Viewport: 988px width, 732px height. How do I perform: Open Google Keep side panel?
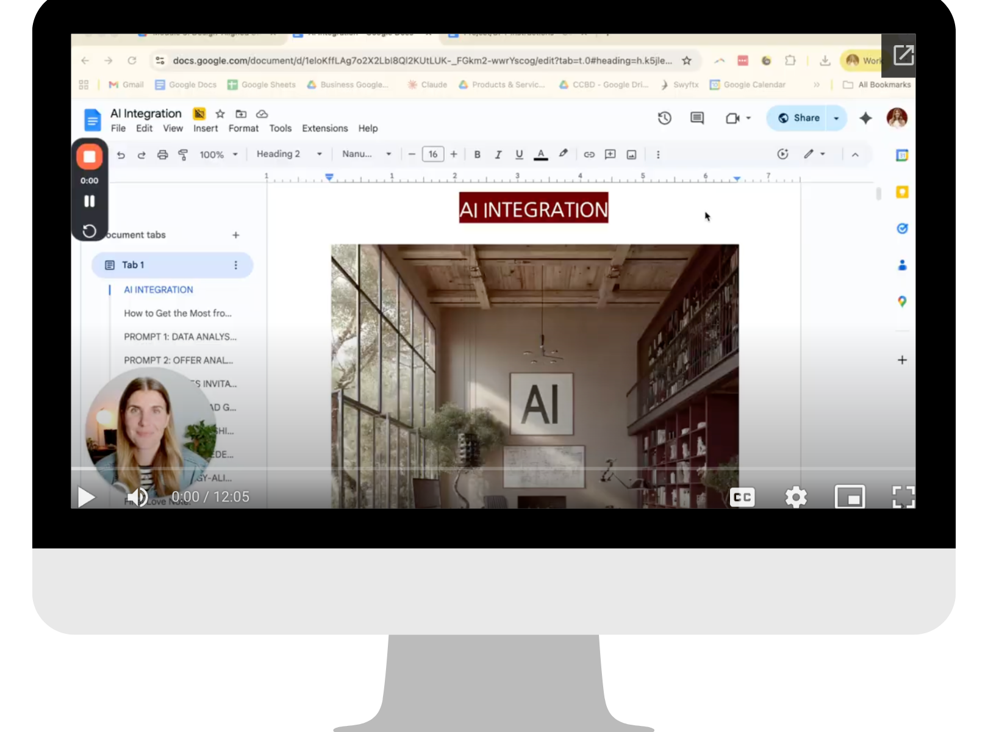[902, 192]
